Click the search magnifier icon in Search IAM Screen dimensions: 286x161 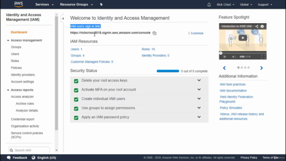pyautogui.click(x=11, y=150)
